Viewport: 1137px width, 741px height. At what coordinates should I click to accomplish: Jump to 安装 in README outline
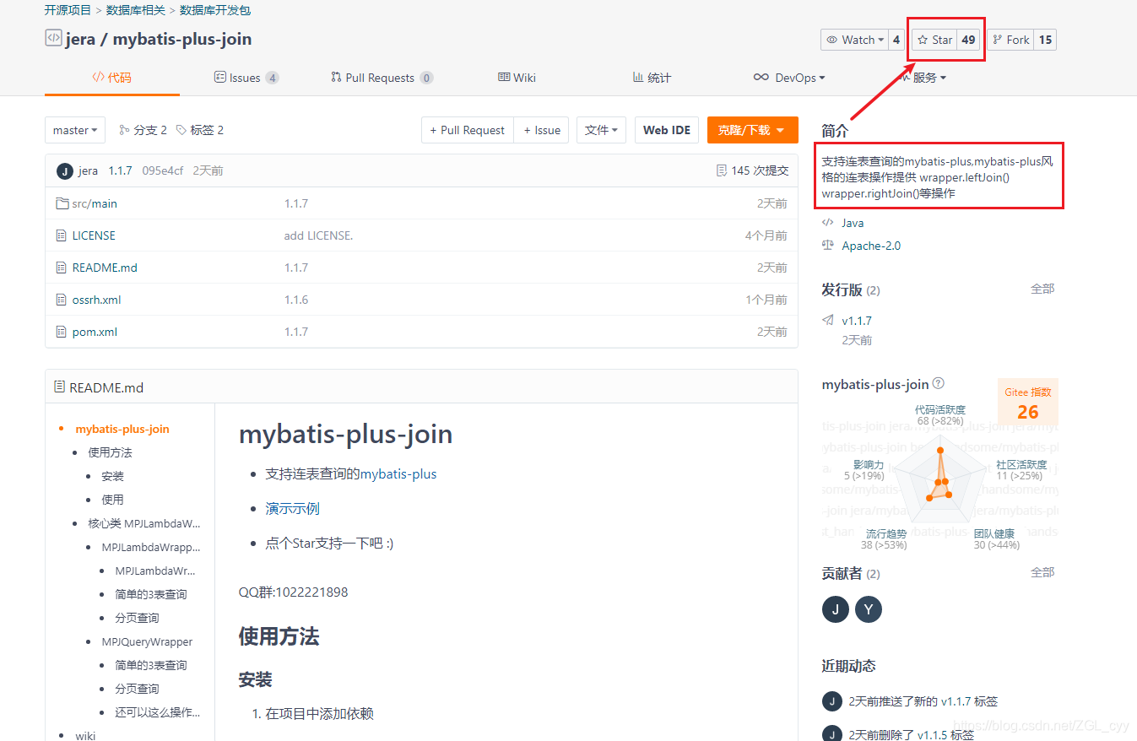pyautogui.click(x=112, y=476)
